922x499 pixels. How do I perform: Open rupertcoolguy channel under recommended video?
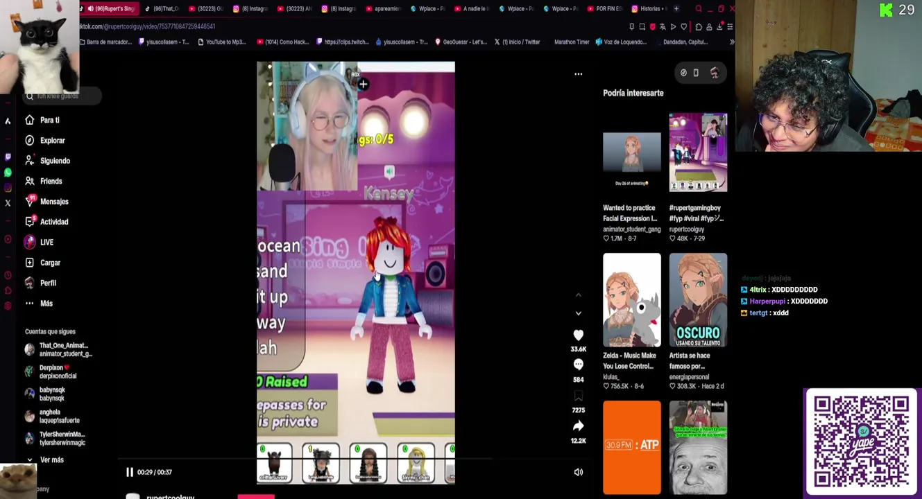[x=687, y=229]
